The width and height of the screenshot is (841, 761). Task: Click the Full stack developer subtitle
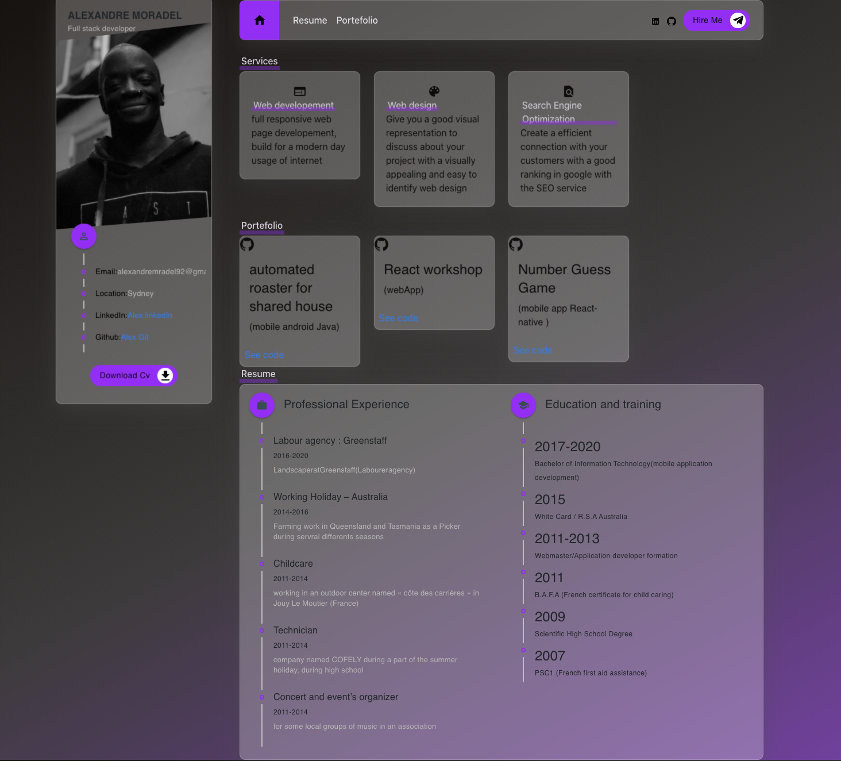tap(102, 29)
